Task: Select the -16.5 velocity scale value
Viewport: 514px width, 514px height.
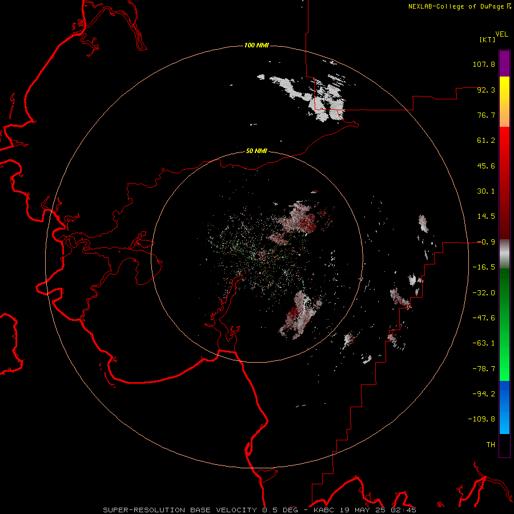Action: tap(484, 267)
